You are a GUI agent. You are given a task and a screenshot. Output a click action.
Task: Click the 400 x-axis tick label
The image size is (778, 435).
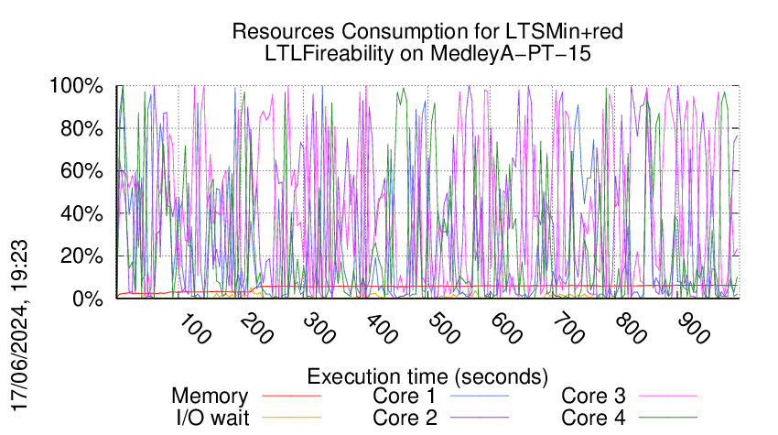(381, 330)
